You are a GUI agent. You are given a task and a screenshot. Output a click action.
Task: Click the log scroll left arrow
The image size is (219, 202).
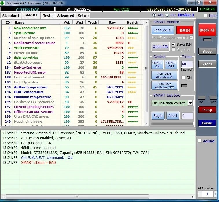coord(3,197)
